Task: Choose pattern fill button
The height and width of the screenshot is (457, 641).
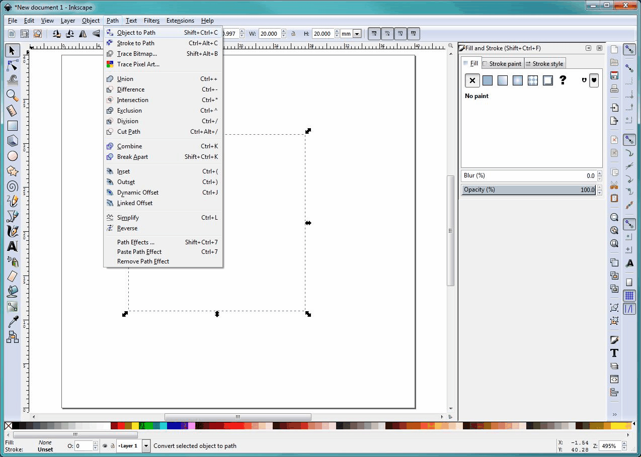Action: [532, 80]
